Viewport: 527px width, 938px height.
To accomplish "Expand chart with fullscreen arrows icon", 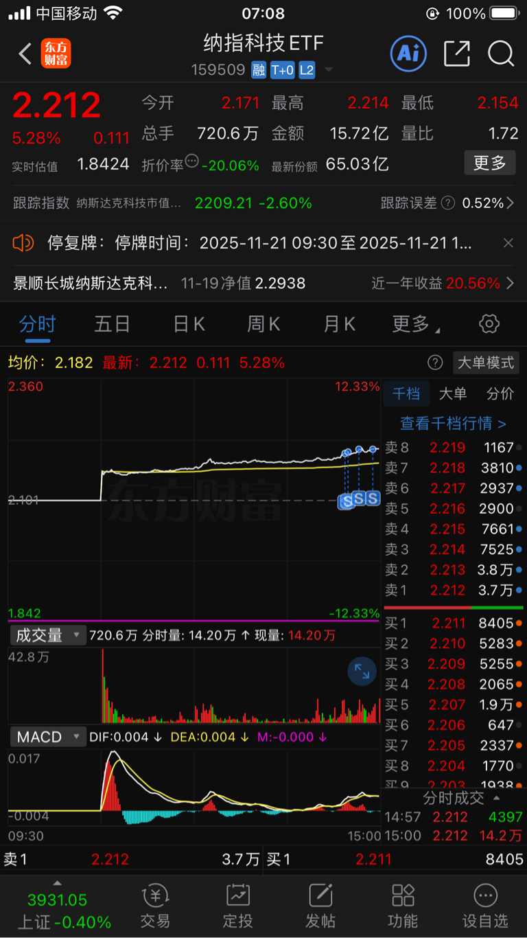I will [x=362, y=672].
